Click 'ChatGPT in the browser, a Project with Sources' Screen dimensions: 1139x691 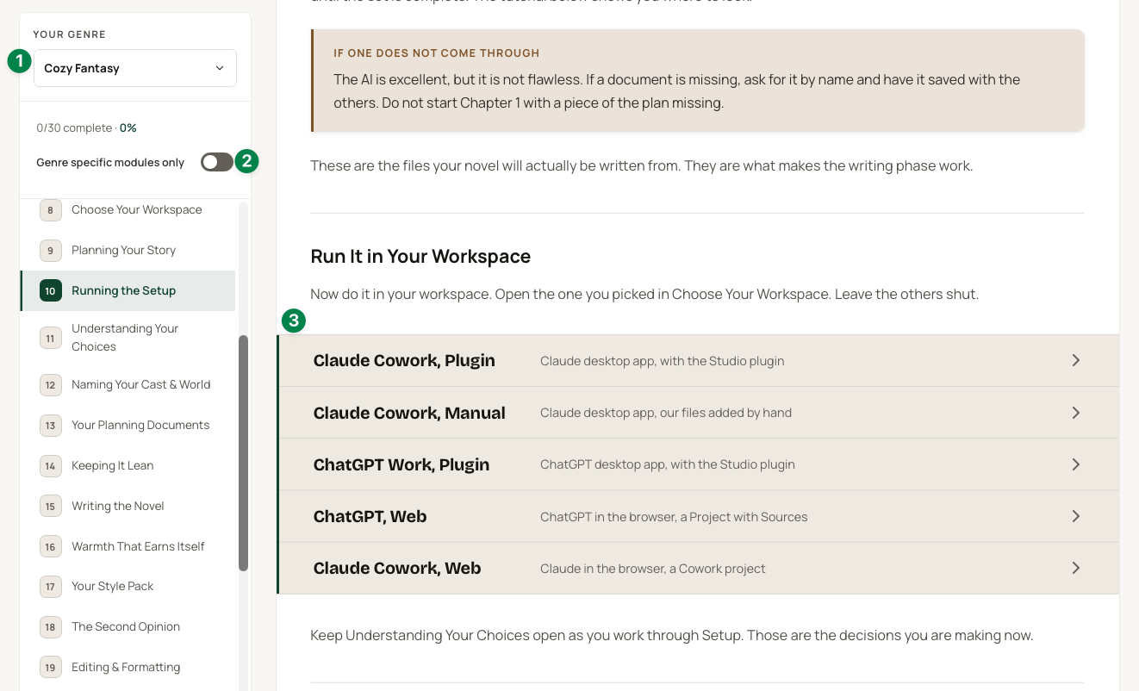(x=674, y=517)
